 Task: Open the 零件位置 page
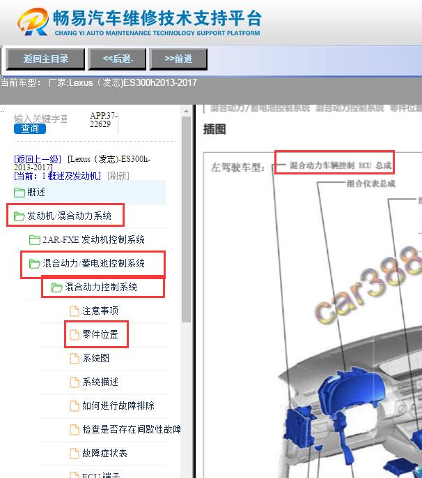click(100, 334)
